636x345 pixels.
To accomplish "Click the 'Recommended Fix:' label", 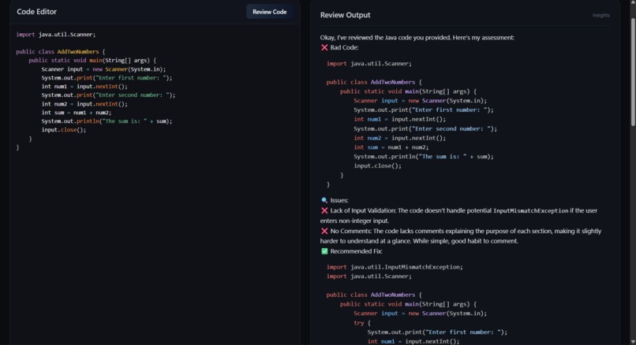I will pyautogui.click(x=356, y=251).
